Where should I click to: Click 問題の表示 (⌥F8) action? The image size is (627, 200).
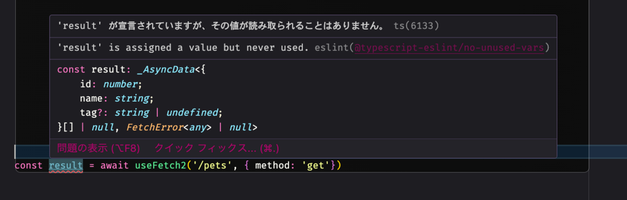pyautogui.click(x=99, y=148)
